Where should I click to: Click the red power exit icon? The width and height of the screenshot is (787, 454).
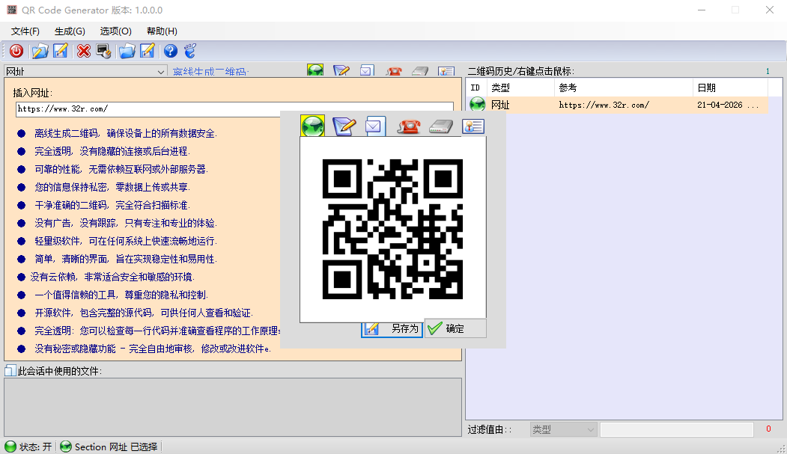click(x=16, y=51)
